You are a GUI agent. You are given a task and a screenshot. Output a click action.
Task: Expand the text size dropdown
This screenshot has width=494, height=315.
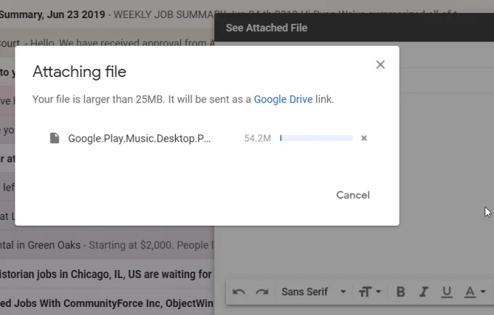click(x=370, y=292)
